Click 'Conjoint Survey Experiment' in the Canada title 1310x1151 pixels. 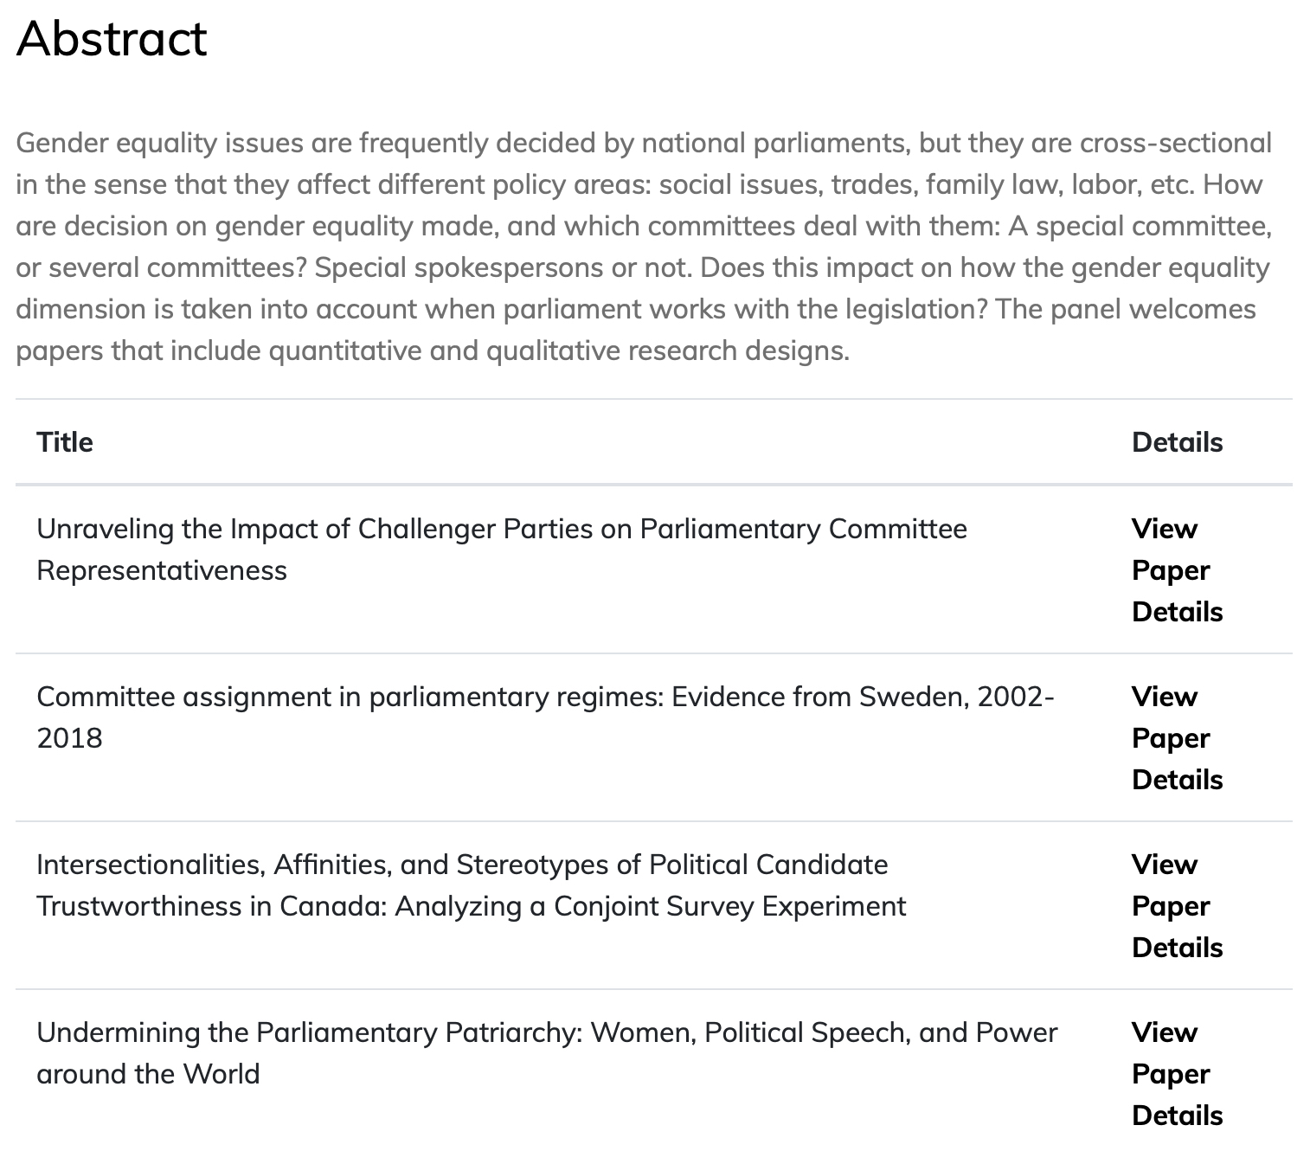[729, 906]
